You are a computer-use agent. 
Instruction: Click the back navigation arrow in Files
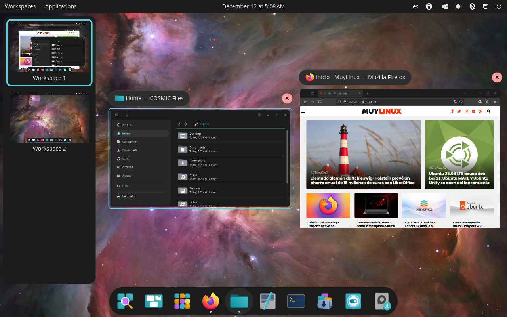tap(179, 124)
